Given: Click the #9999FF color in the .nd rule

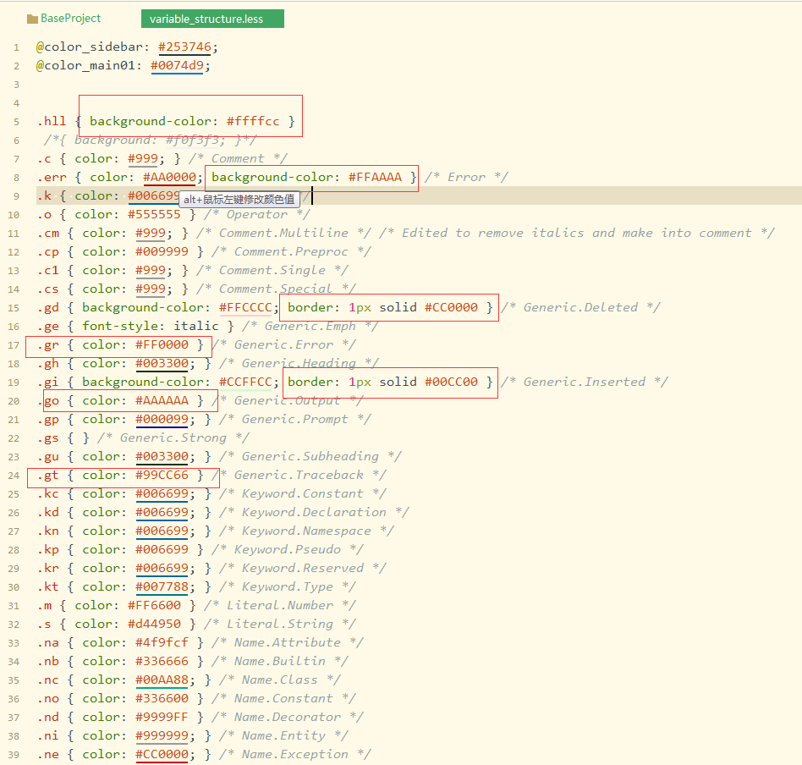Looking at the screenshot, I should click(162, 717).
